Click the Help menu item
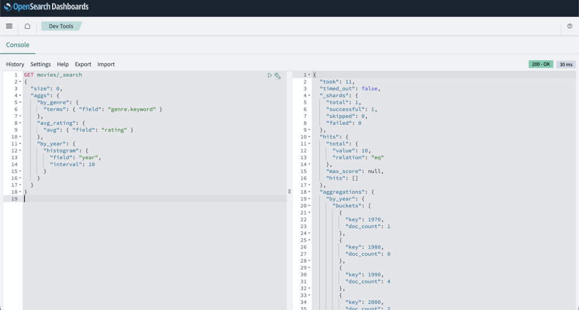The width and height of the screenshot is (579, 310). tap(63, 64)
